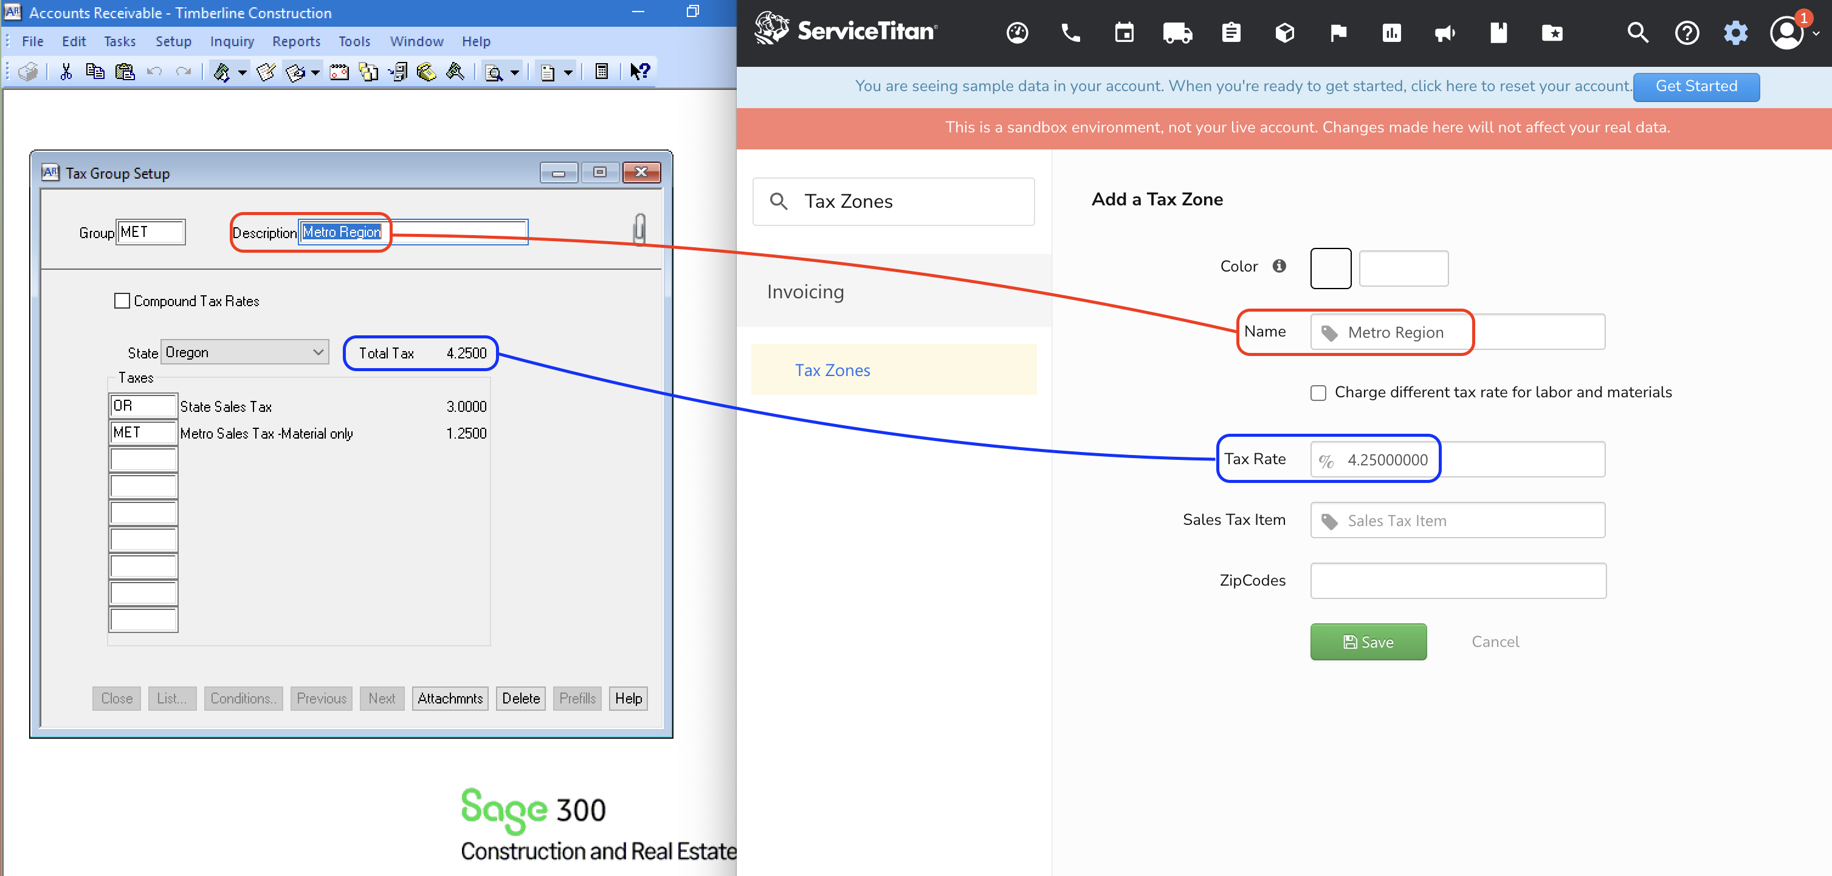Click the calculator icon in Sage toolbar
The width and height of the screenshot is (1832, 876).
tap(602, 72)
